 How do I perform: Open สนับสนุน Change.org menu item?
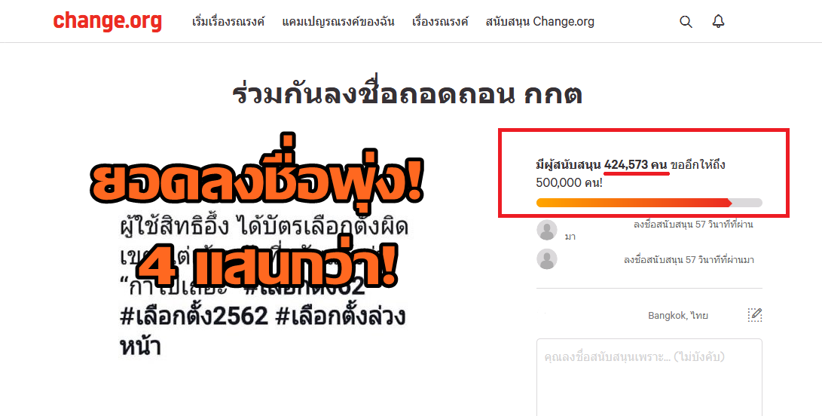coord(540,22)
